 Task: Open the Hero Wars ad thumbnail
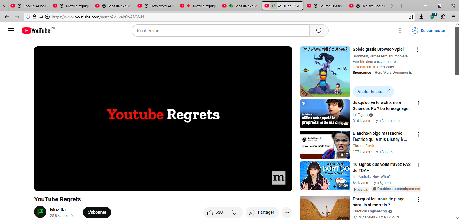click(325, 72)
